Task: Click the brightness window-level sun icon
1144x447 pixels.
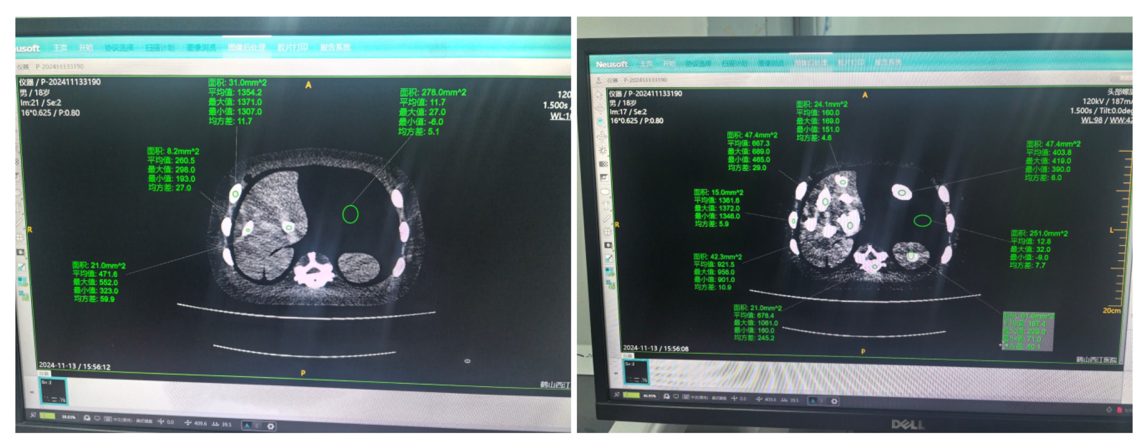Action: (603, 151)
